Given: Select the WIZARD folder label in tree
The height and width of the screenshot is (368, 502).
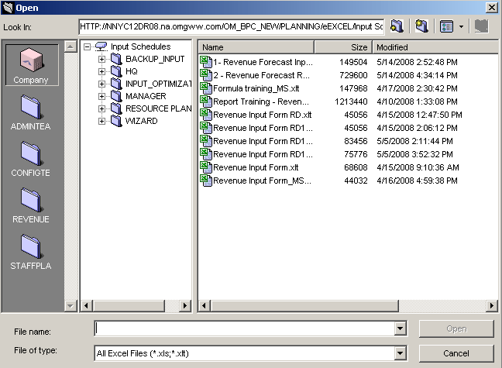Looking at the screenshot, I should click(x=142, y=121).
